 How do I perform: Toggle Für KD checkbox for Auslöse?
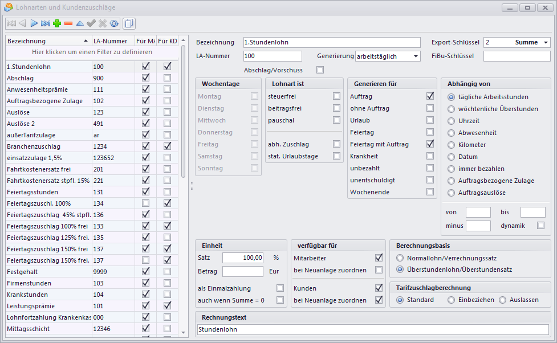pos(167,112)
